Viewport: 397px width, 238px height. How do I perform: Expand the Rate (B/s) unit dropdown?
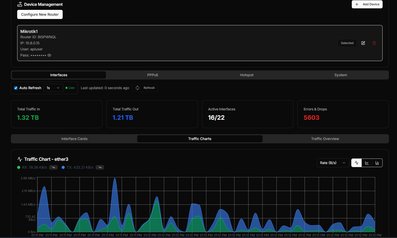coord(333,163)
